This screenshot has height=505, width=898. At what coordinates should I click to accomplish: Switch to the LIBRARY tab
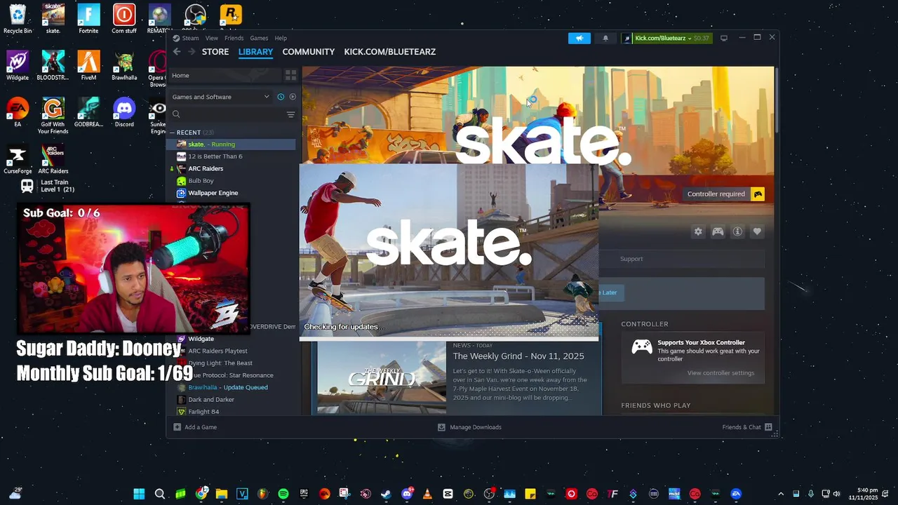coord(255,52)
